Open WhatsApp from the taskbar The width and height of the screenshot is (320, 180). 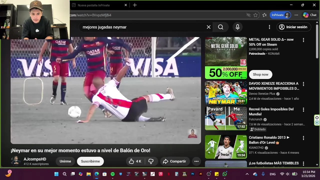click(x=225, y=174)
